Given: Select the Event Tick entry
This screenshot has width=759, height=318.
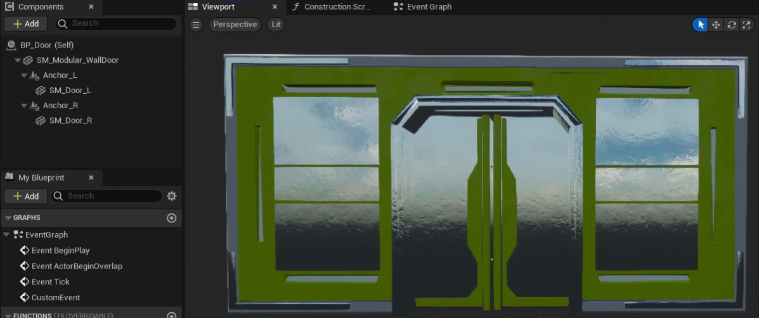Looking at the screenshot, I should pyautogui.click(x=50, y=282).
